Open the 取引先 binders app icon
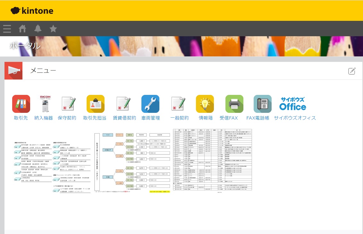Image resolution: width=363 pixels, height=234 pixels. pyautogui.click(x=21, y=104)
